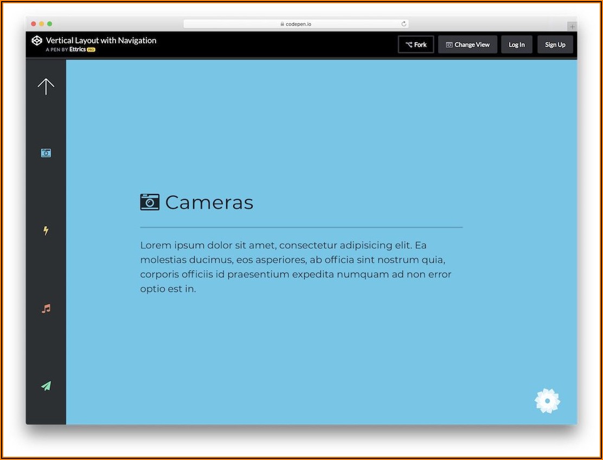Click the camera icon beside Cameras heading
The height and width of the screenshot is (460, 603).
[x=150, y=202]
